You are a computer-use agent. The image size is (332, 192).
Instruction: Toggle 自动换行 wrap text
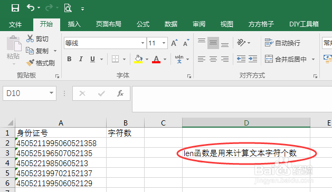pos(282,43)
